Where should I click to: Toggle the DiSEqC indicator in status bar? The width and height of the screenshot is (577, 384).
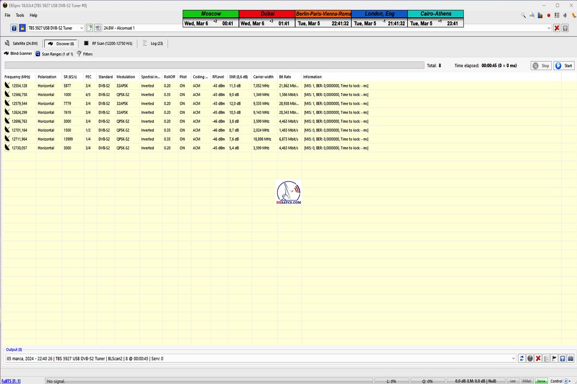(527, 381)
